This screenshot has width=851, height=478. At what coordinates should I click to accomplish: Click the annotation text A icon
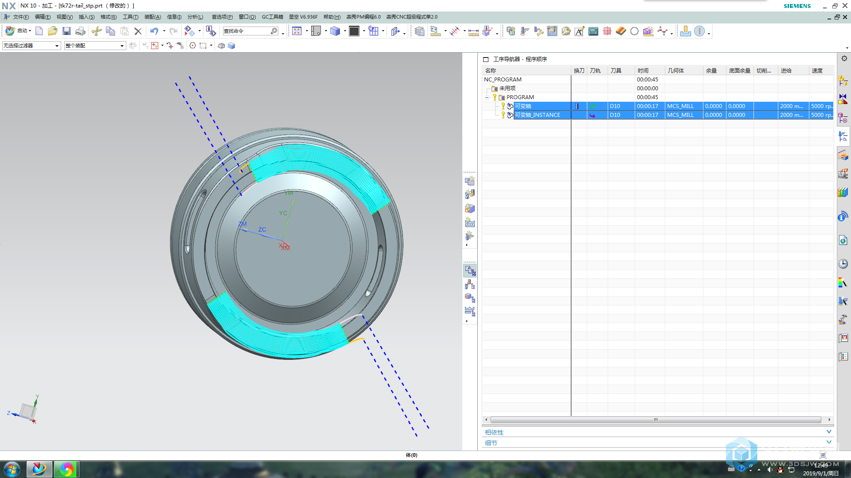(579, 31)
